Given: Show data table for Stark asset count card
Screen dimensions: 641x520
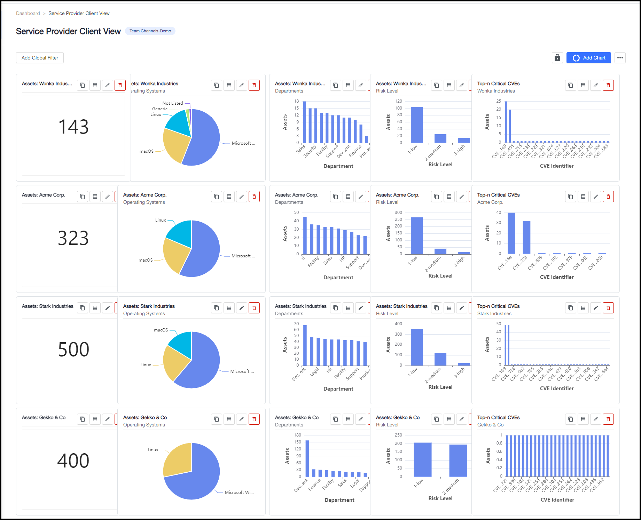Looking at the screenshot, I should [95, 308].
